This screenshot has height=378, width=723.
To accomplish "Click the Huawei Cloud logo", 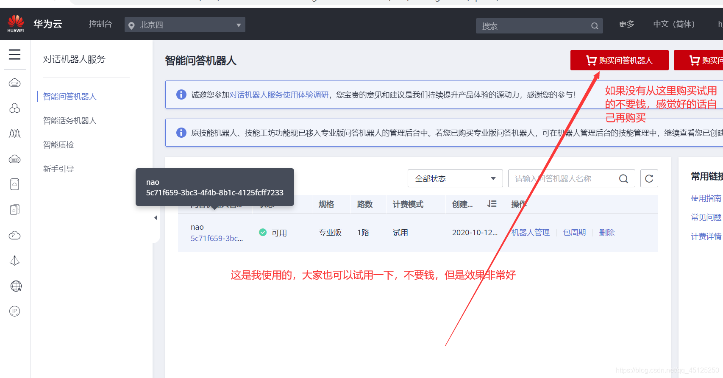I will (x=16, y=24).
